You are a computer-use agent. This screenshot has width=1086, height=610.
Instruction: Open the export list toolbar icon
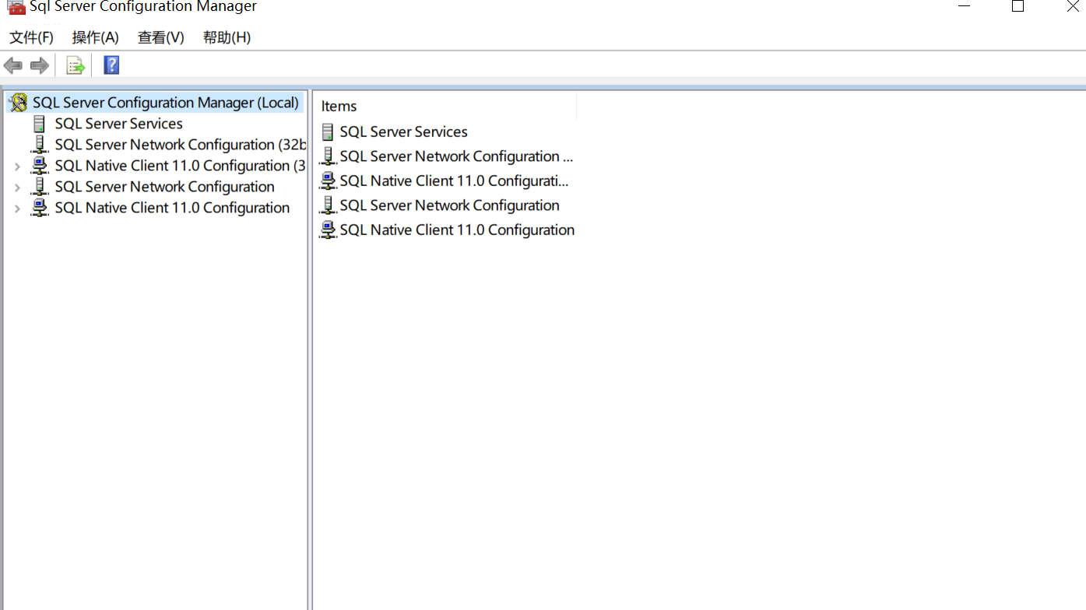coord(75,65)
